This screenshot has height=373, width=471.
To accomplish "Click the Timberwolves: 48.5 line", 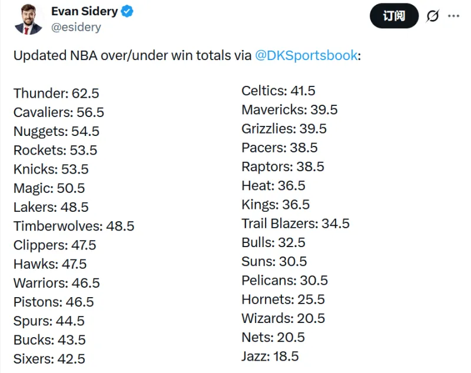I will [74, 226].
